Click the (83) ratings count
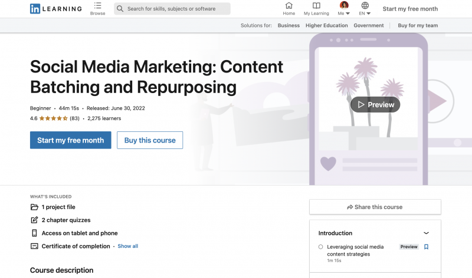The image size is (472, 278). [75, 118]
